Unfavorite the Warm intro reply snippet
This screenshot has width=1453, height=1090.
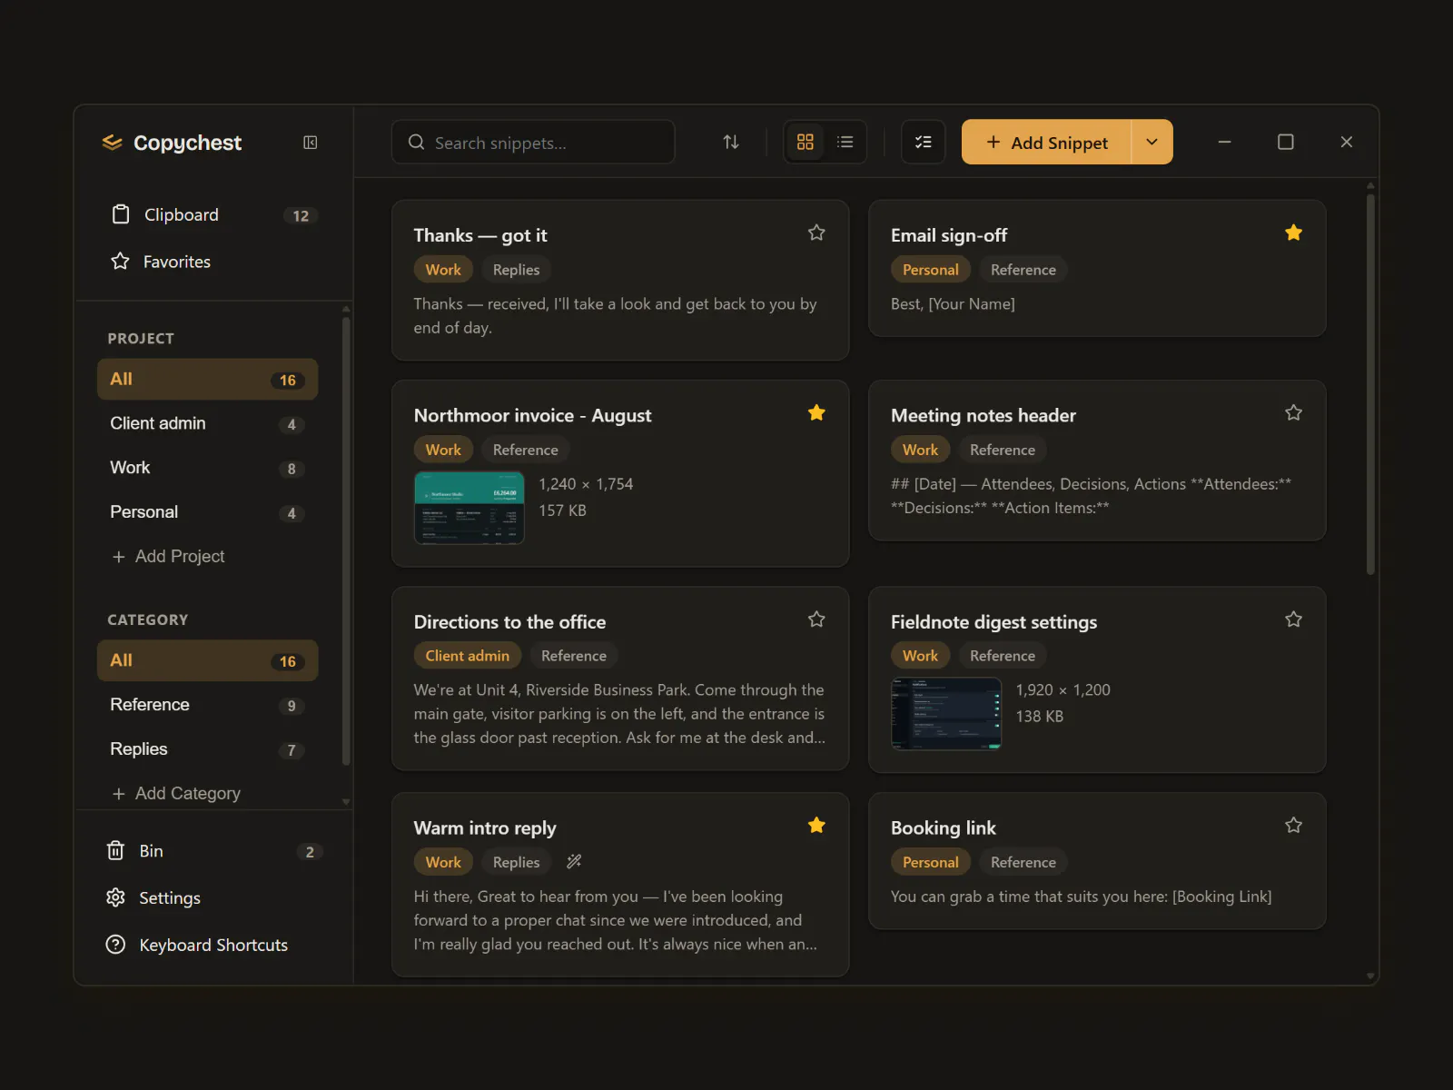[x=816, y=826]
